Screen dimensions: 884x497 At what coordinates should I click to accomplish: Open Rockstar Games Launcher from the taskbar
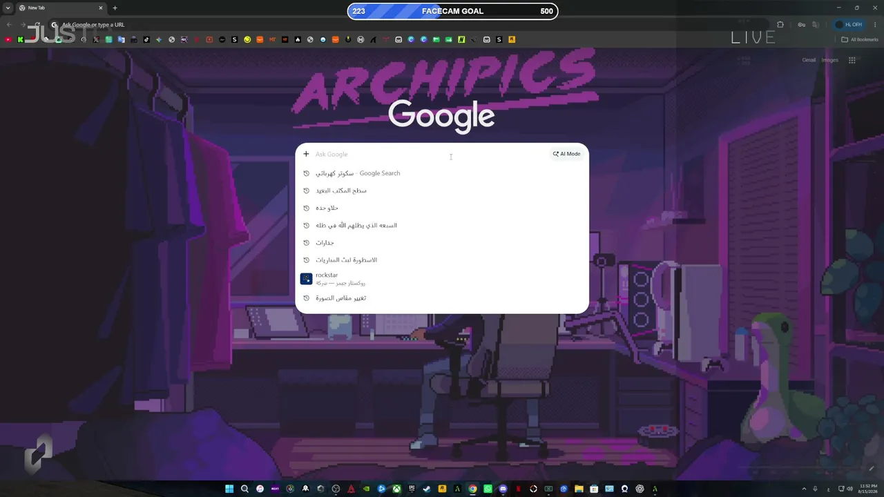[442, 489]
